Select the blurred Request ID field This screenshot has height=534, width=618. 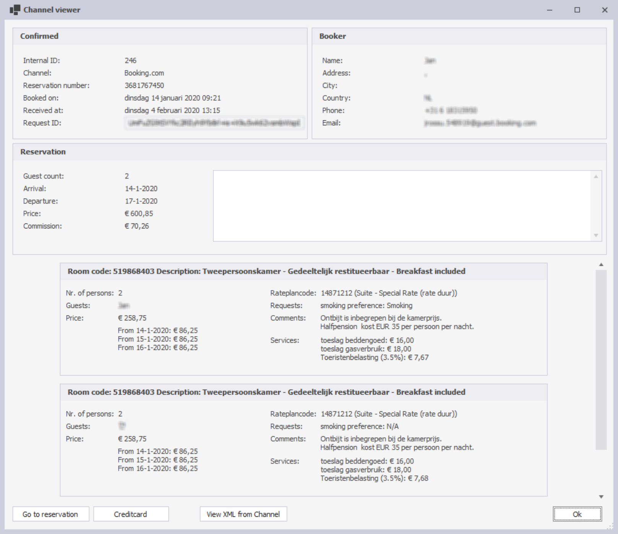(214, 123)
